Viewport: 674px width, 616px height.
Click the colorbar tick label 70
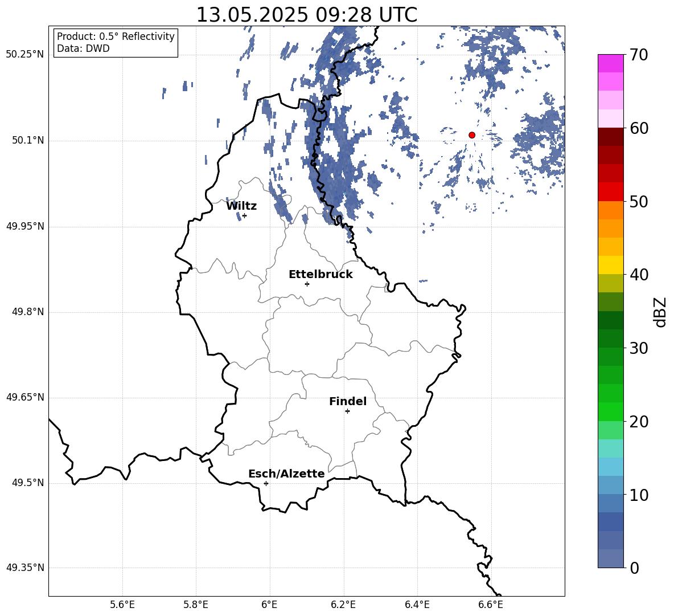(639, 55)
